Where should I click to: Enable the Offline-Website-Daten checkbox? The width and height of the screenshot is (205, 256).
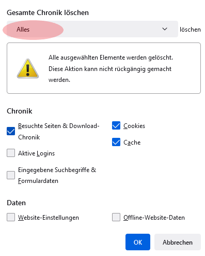point(116,217)
